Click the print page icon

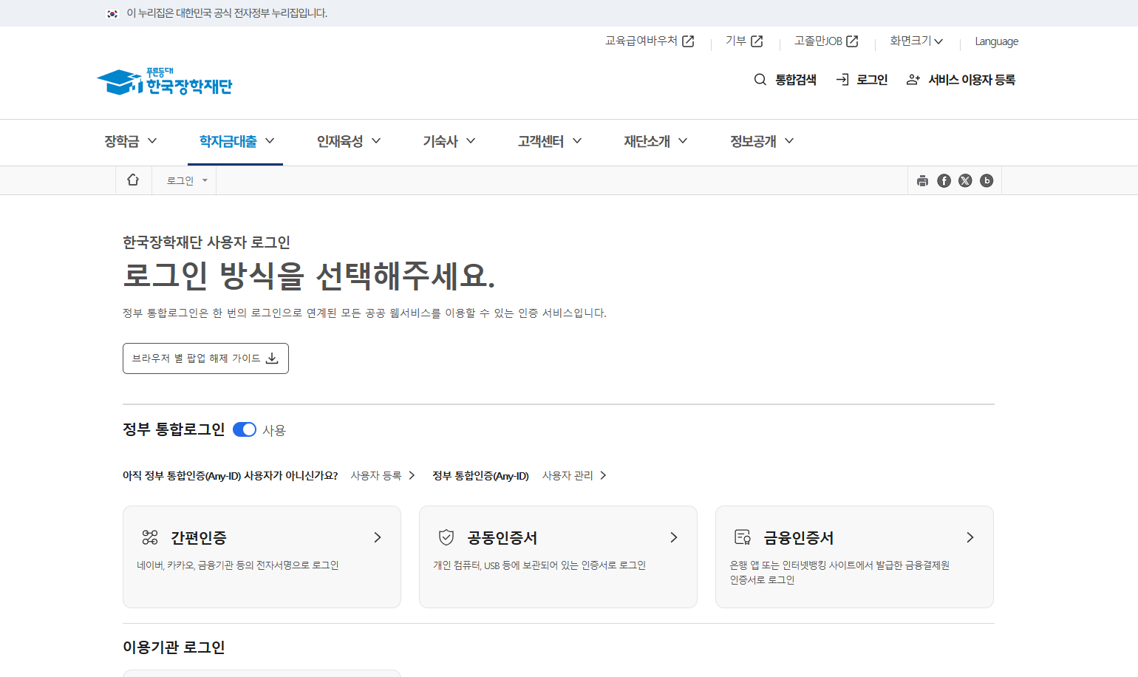922,181
